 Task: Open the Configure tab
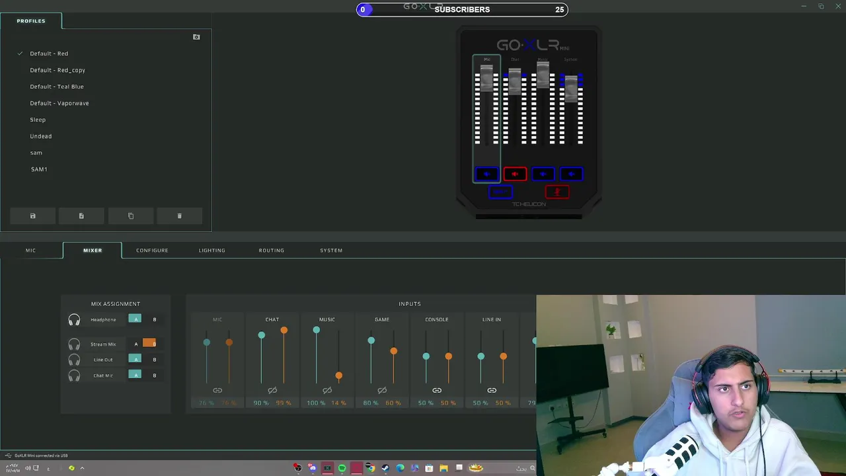[x=152, y=251]
